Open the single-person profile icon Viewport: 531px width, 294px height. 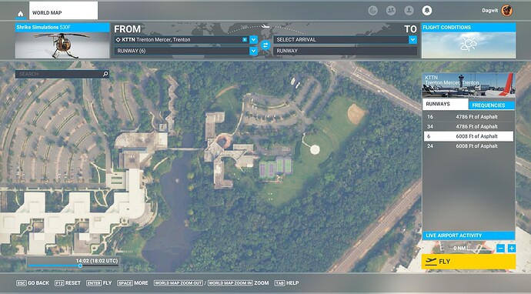[409, 11]
